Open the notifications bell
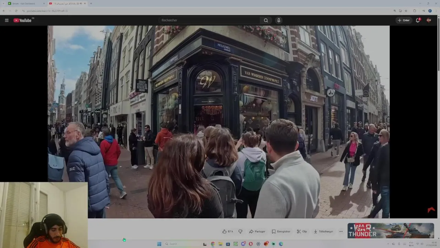Image resolution: width=440 pixels, height=248 pixels. click(418, 20)
